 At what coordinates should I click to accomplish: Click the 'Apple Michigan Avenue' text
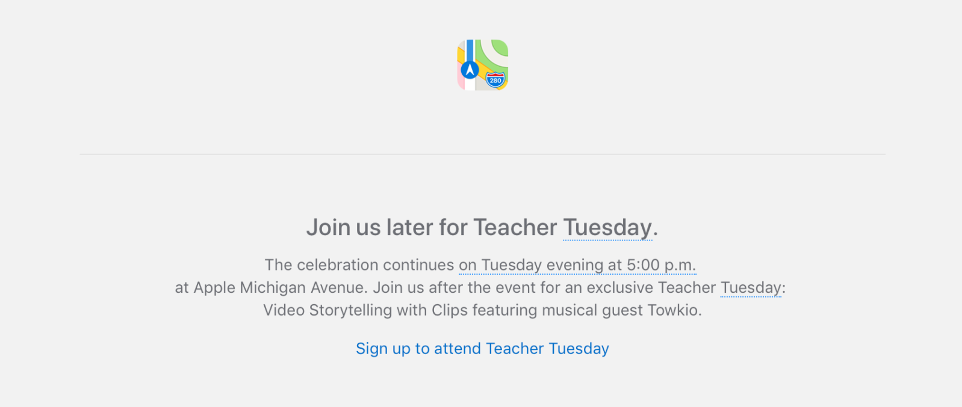click(280, 288)
